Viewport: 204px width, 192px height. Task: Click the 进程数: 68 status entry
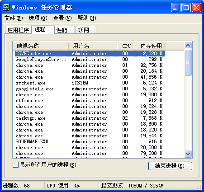16,186
